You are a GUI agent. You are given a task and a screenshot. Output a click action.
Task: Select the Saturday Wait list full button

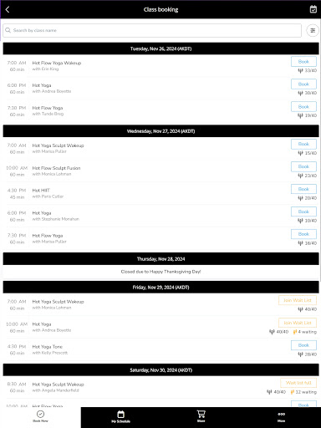tap(298, 383)
